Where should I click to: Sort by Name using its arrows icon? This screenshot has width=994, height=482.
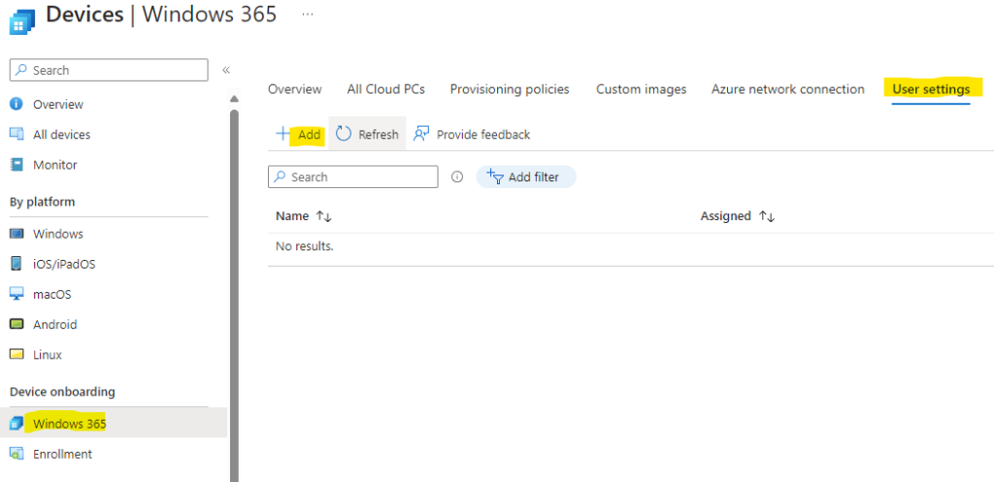click(x=324, y=216)
